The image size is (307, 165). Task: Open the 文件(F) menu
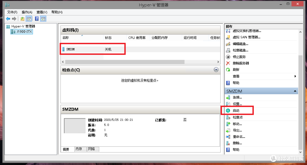[x=12, y=12]
